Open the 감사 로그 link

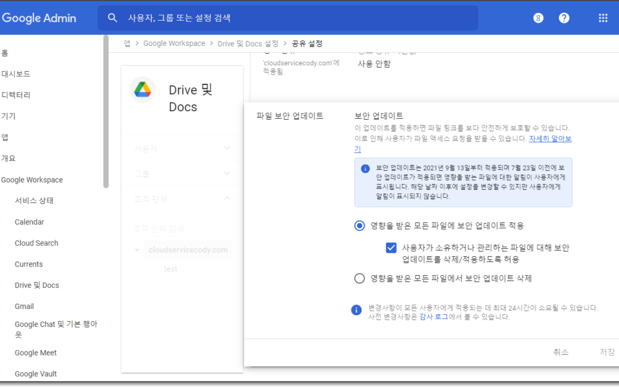[x=433, y=316]
